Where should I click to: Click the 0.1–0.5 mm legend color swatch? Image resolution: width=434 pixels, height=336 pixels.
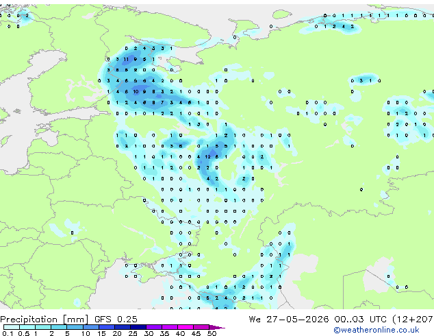point(12,327)
